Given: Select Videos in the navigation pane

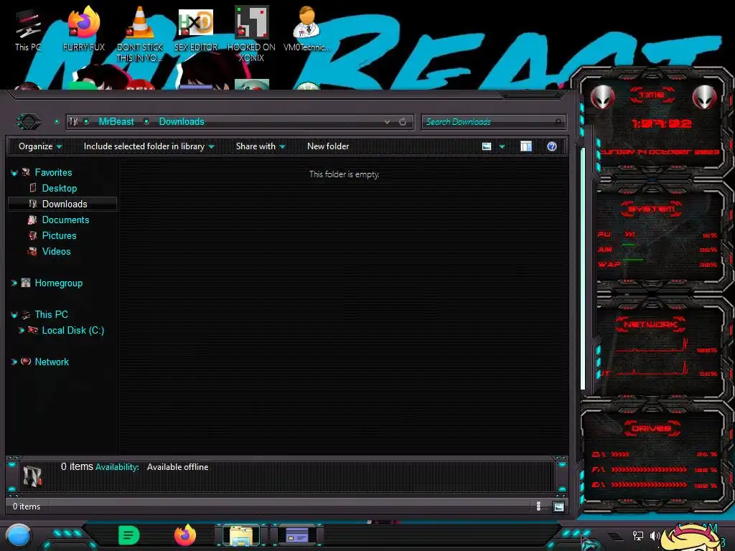Looking at the screenshot, I should pyautogui.click(x=56, y=252).
